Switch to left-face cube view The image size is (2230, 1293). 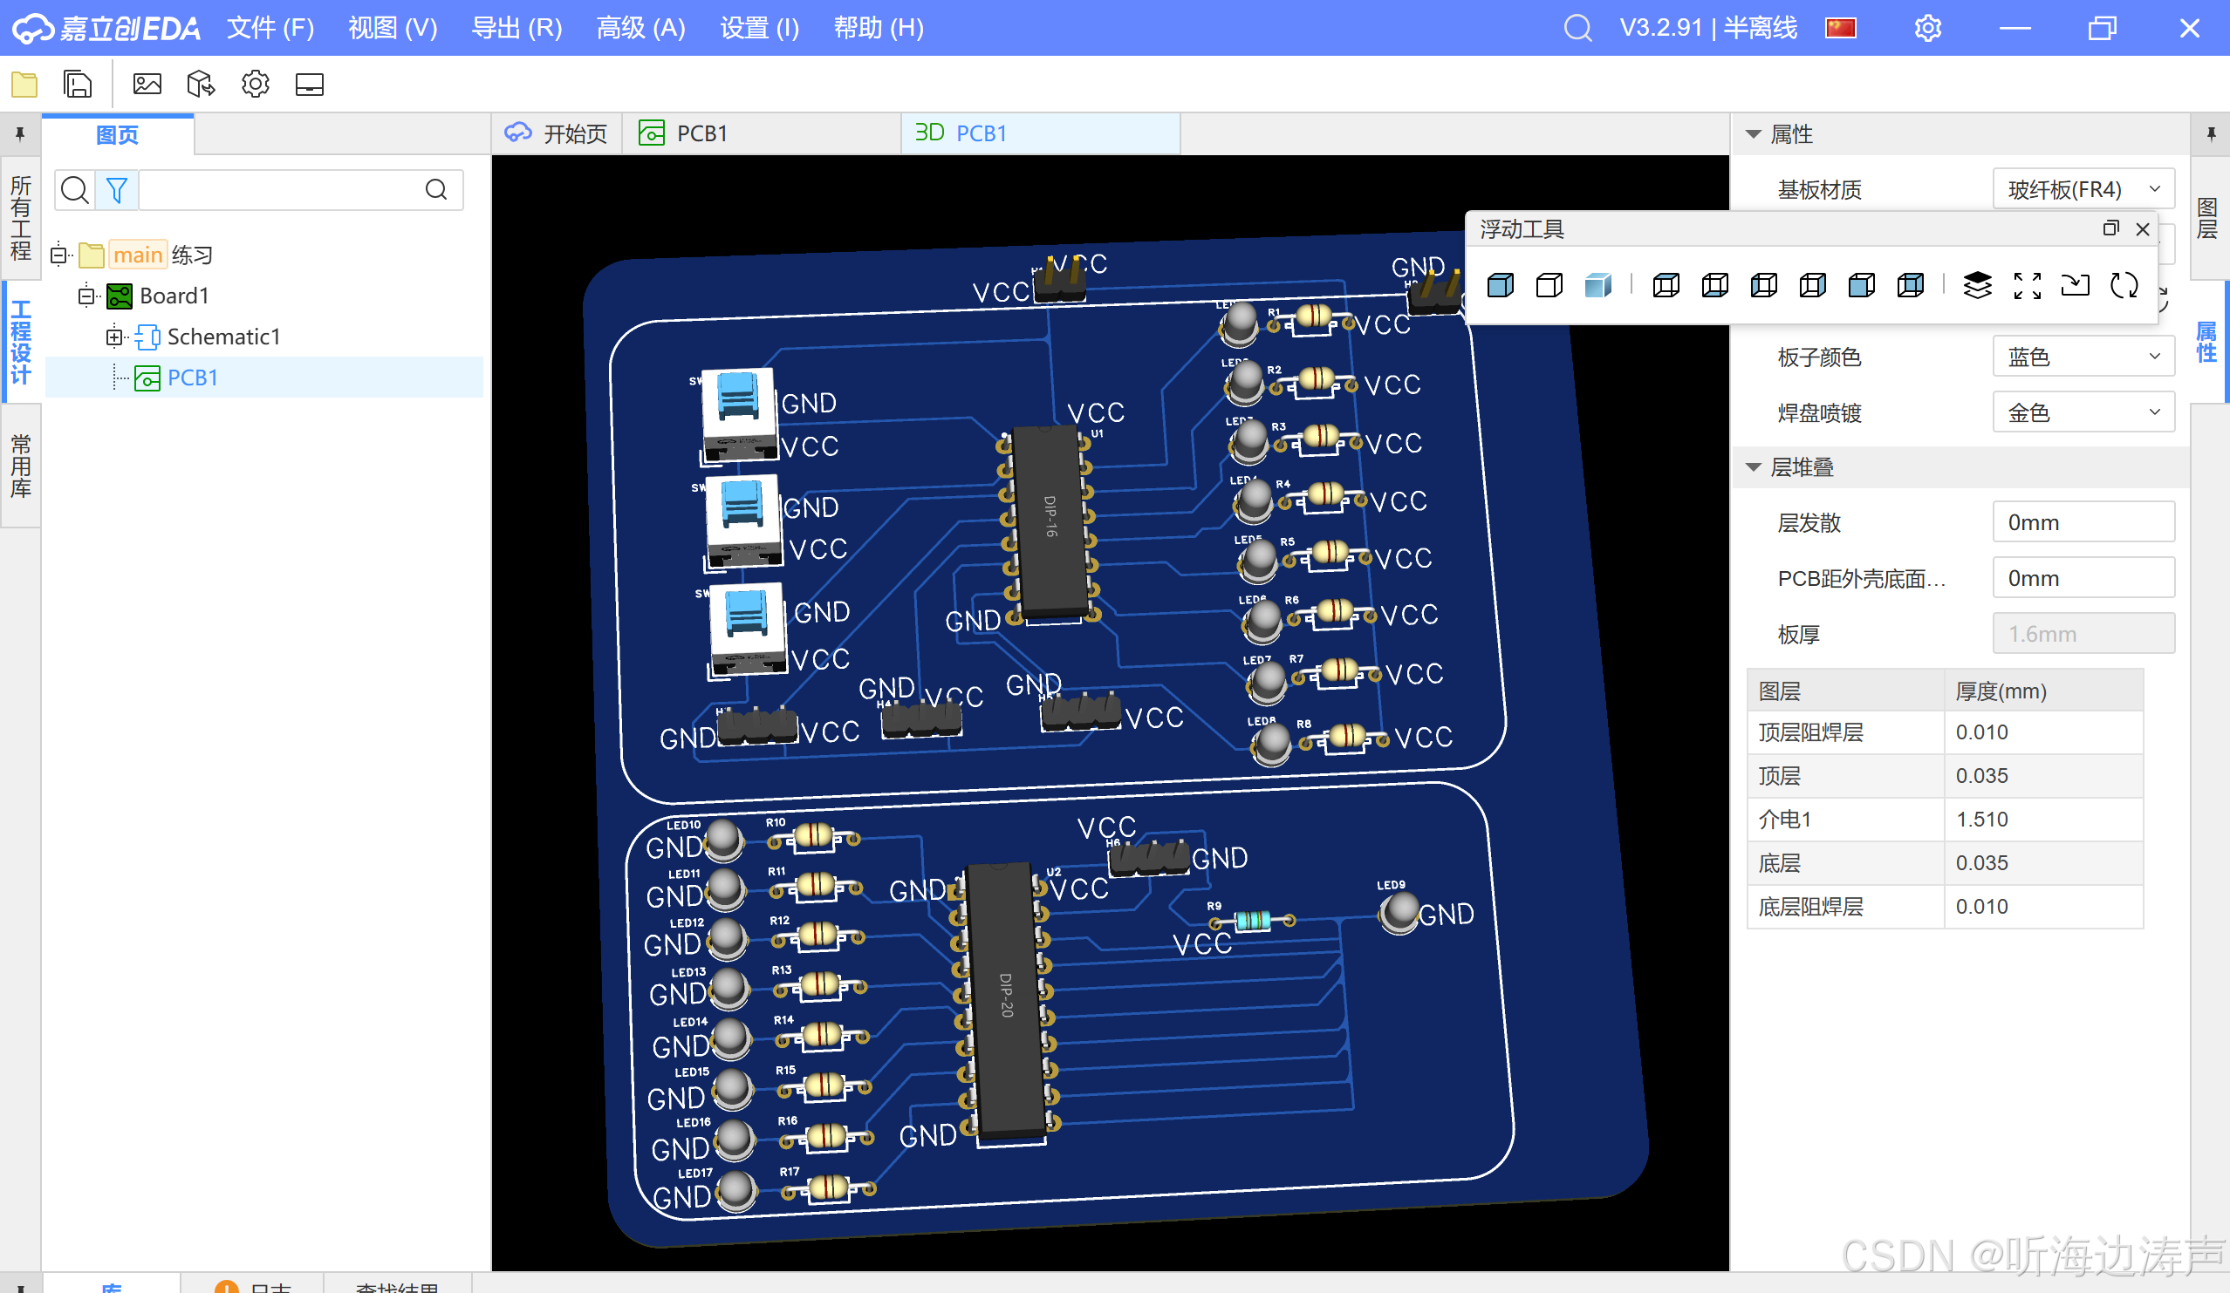point(1763,285)
